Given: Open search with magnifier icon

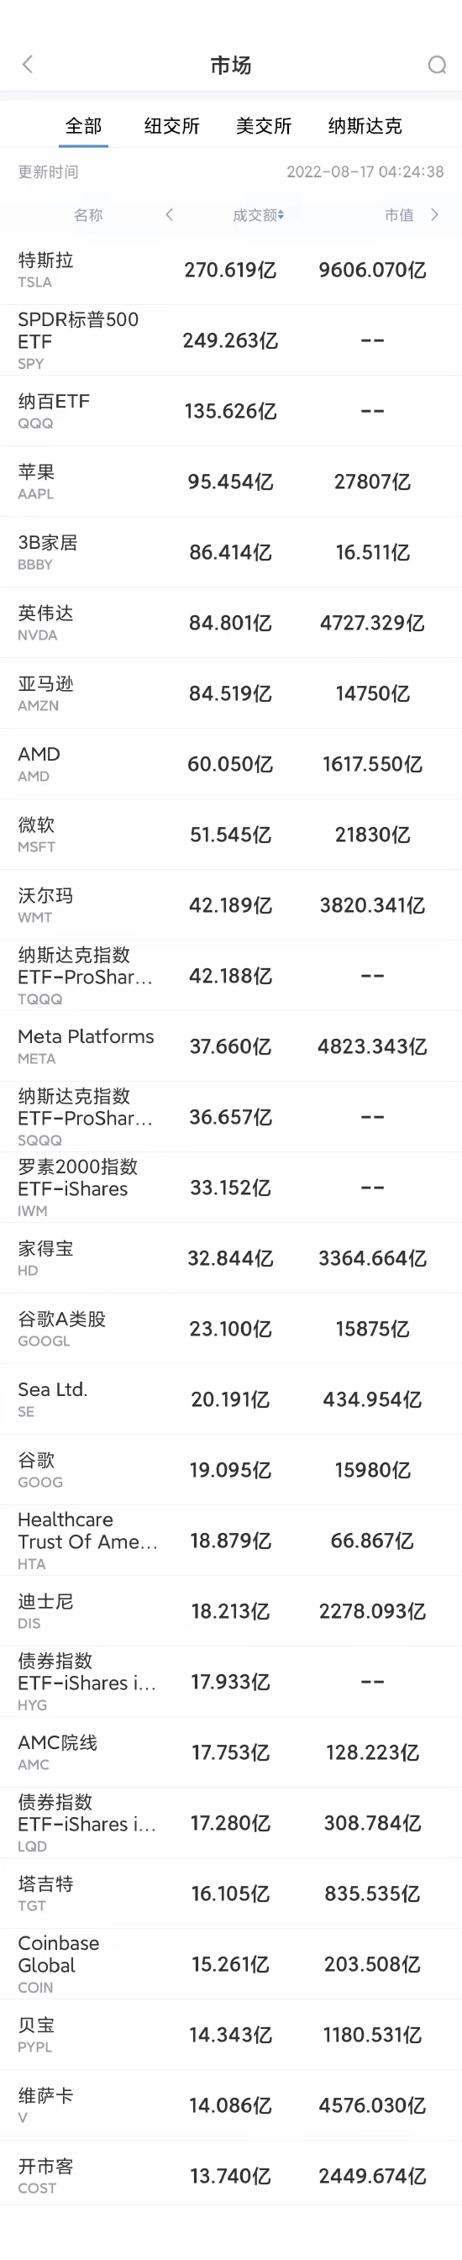Looking at the screenshot, I should pyautogui.click(x=437, y=64).
